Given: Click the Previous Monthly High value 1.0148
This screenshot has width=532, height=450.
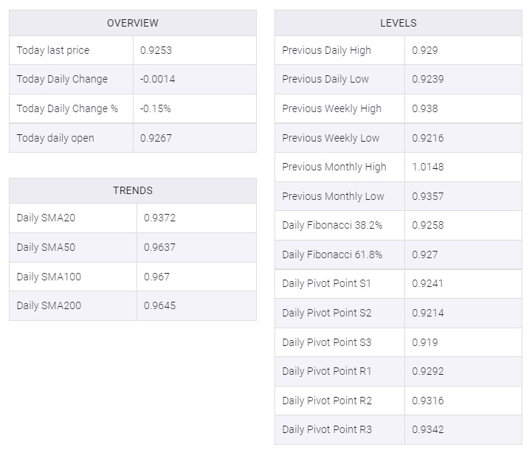Looking at the screenshot, I should pos(427,167).
